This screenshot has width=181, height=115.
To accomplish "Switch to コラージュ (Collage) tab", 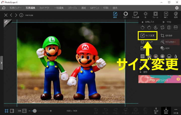I will point(72,8).
